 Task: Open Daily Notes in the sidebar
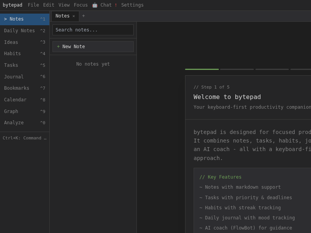24,31
